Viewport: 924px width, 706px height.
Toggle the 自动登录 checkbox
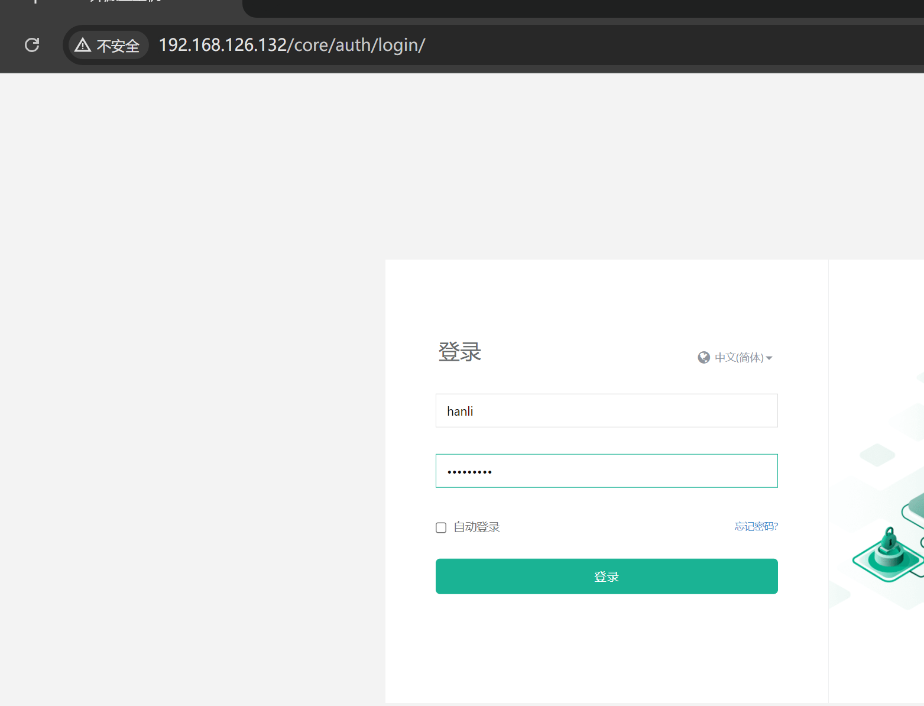[441, 527]
